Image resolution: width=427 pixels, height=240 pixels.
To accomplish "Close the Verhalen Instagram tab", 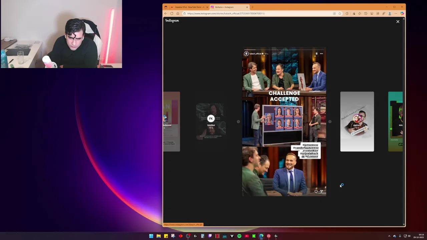I will click(247, 7).
